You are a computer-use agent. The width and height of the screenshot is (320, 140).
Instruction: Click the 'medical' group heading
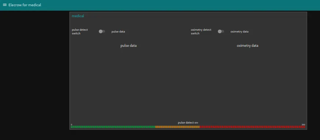click(78, 16)
